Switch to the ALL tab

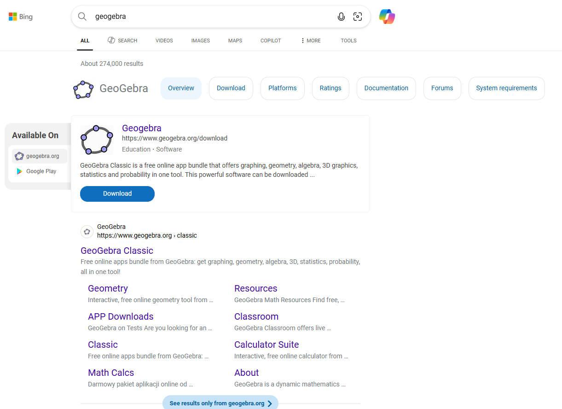(x=85, y=41)
